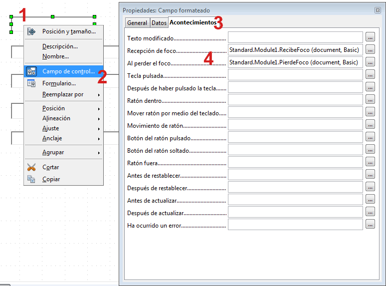
Task: Click ... button for Después de haber pulsado la tecla
Action: tap(370, 87)
